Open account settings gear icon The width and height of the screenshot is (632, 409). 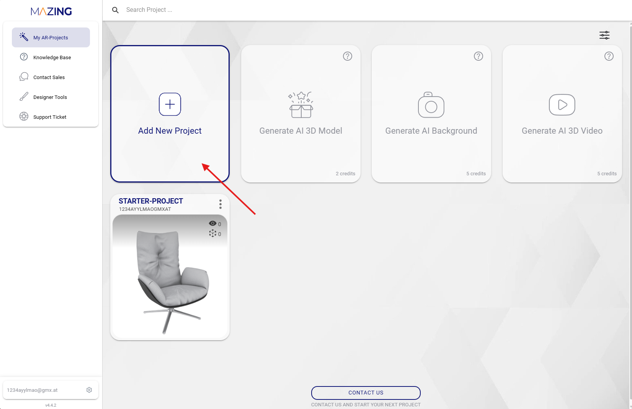(89, 390)
